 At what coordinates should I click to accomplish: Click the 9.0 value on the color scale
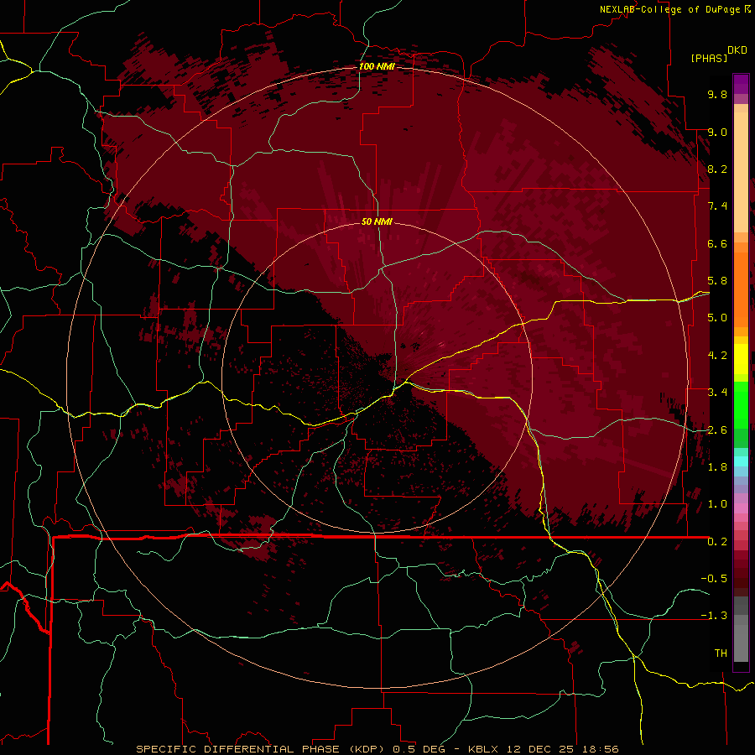(x=717, y=132)
